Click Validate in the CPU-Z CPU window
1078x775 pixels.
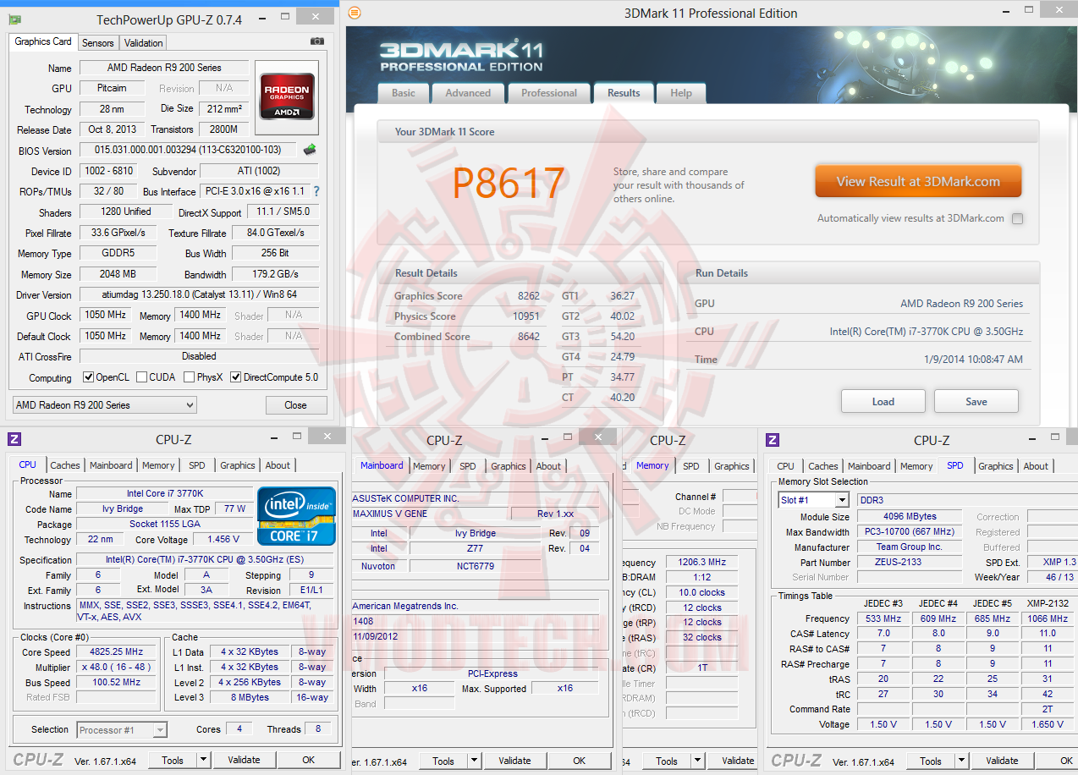click(x=244, y=761)
